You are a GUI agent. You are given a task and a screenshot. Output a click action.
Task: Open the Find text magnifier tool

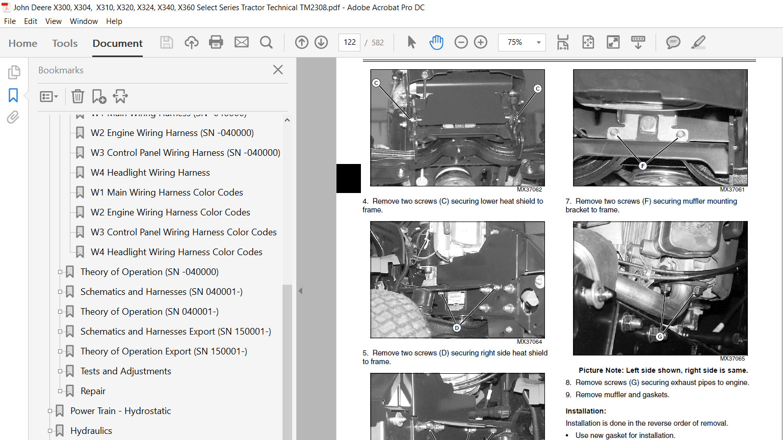pyautogui.click(x=266, y=42)
